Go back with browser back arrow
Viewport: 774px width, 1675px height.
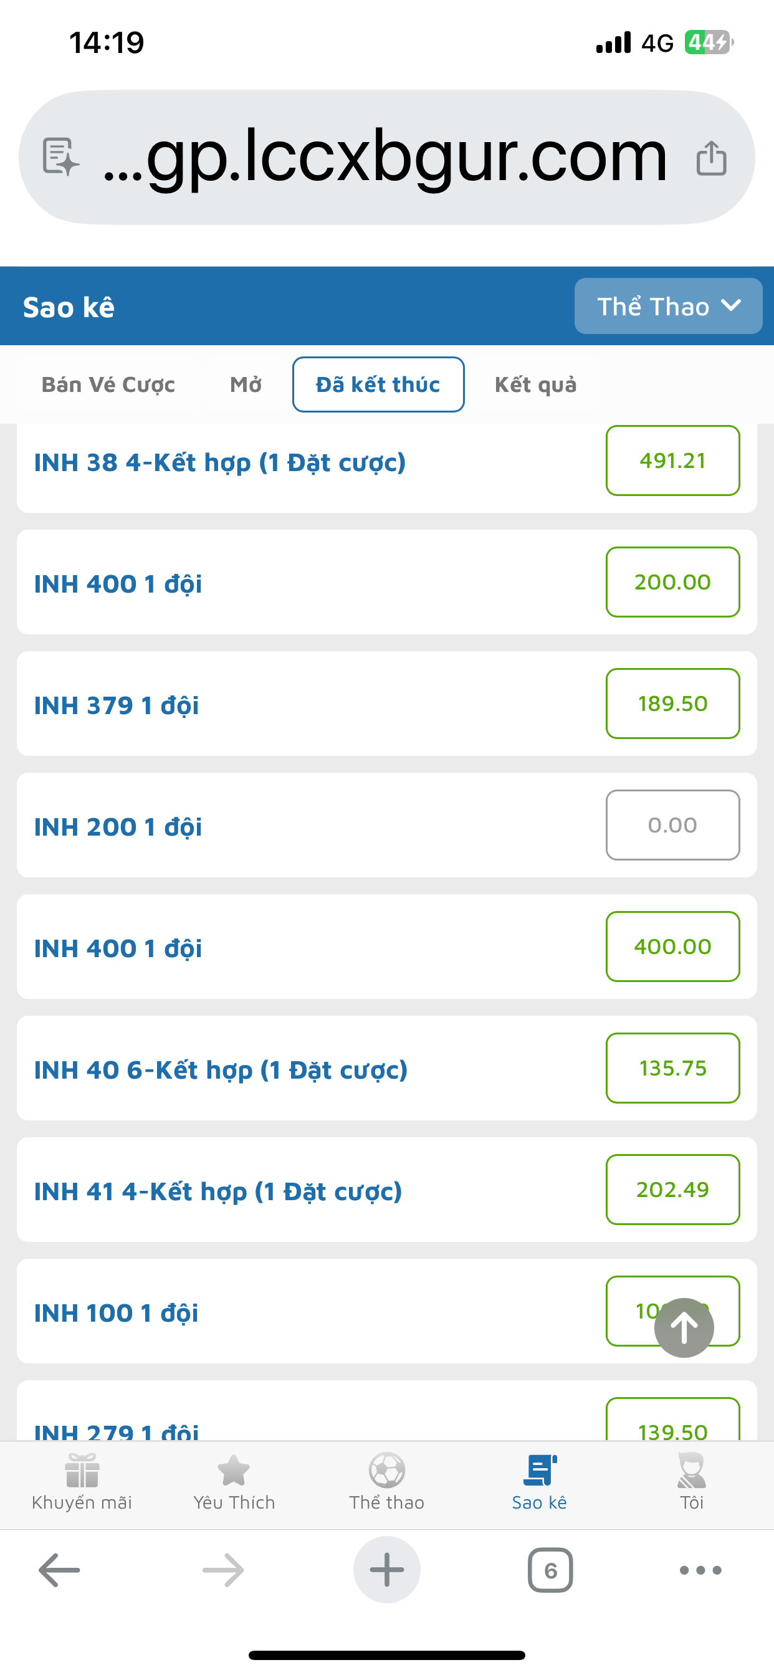coord(59,1570)
